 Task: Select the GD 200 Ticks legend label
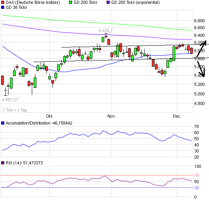(x=86, y=2)
